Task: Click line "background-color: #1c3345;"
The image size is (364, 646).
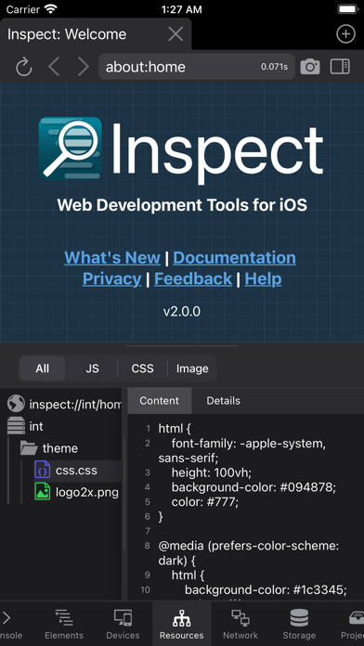Action: [x=266, y=590]
